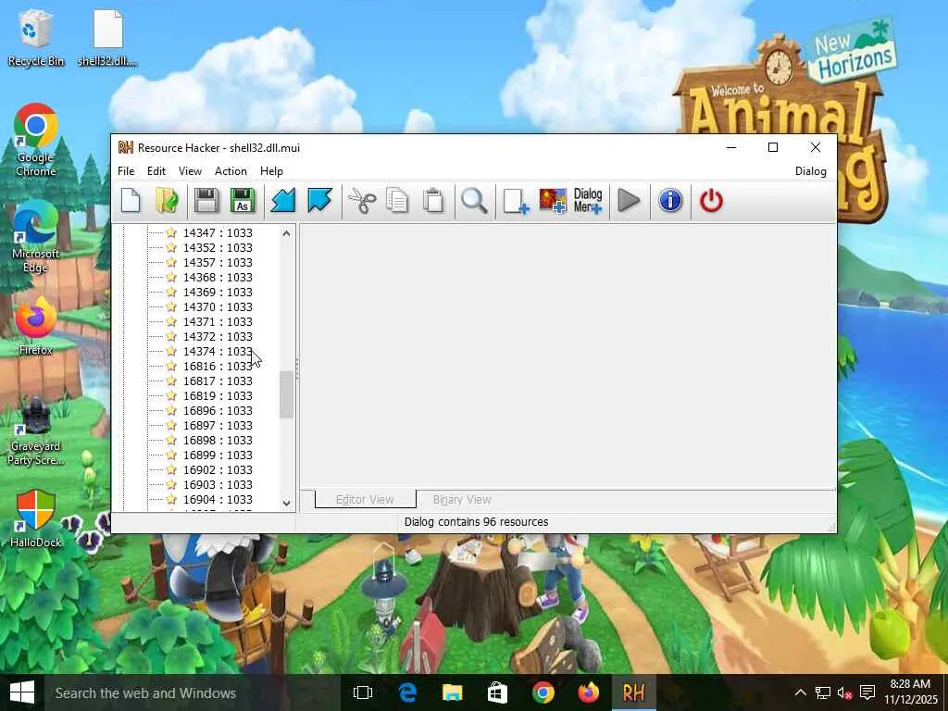
Task: Open the Microsoft Store taskbar icon
Action: tap(497, 692)
